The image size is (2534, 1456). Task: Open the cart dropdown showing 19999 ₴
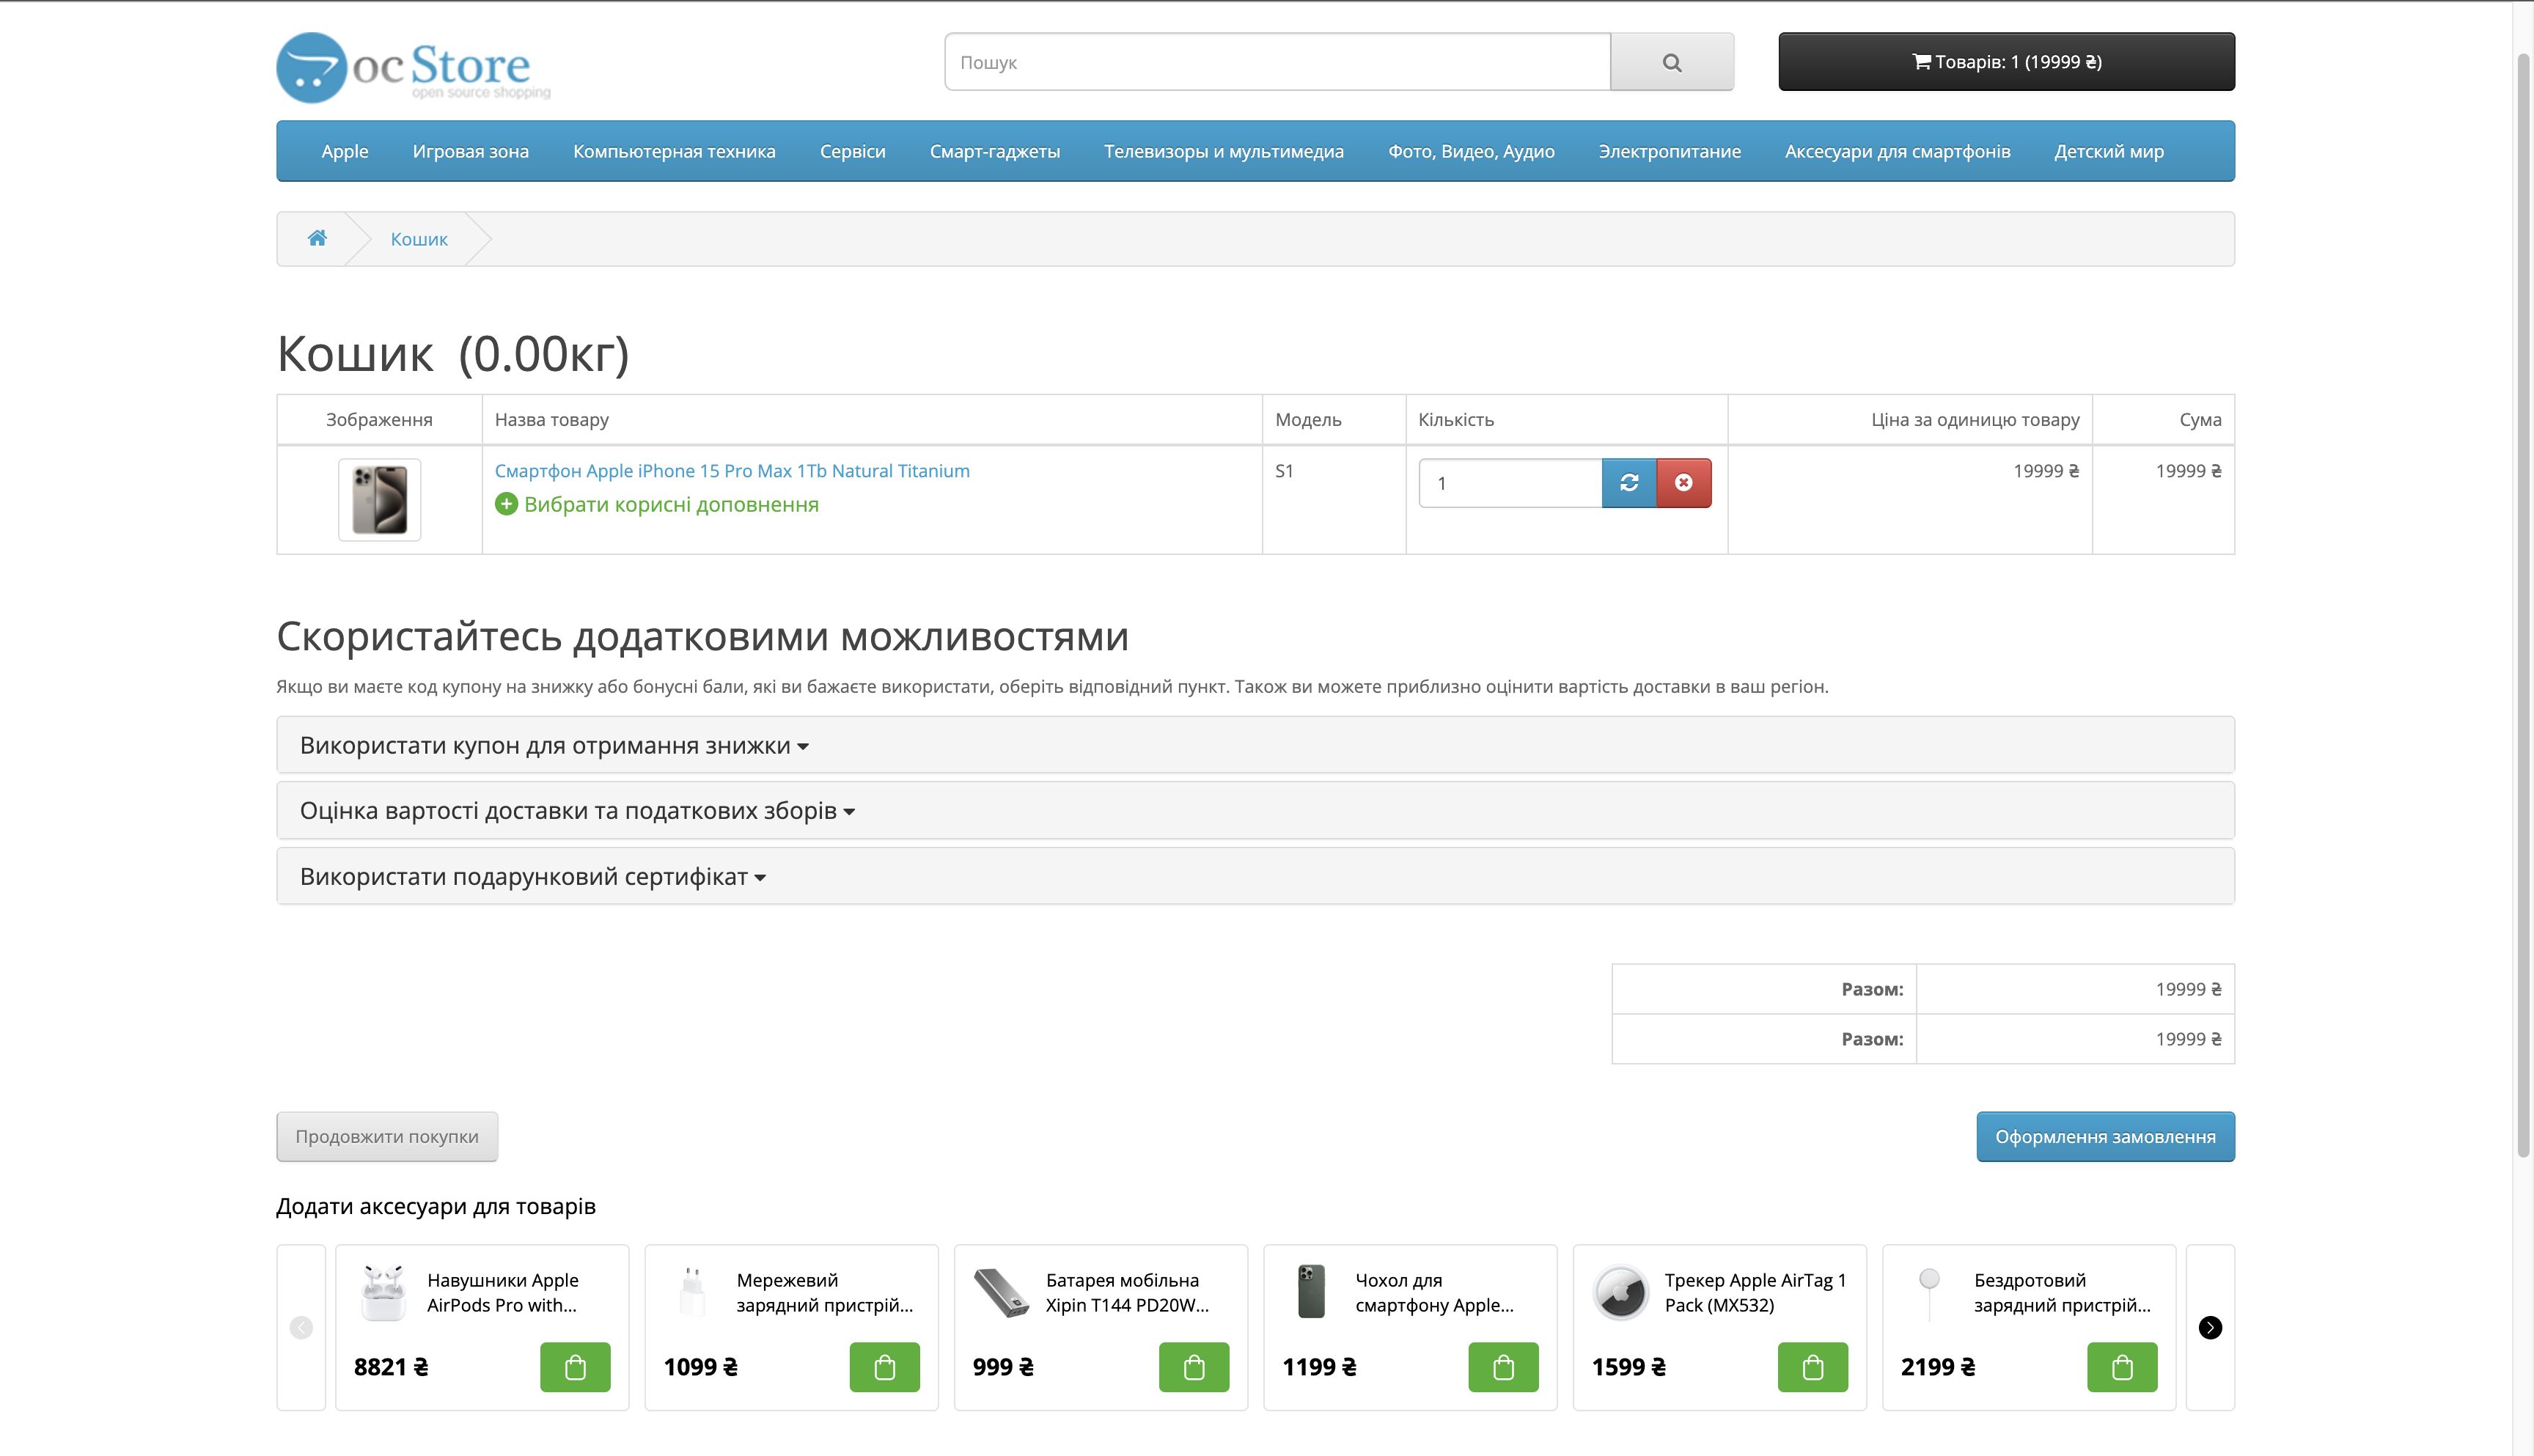tap(2006, 62)
